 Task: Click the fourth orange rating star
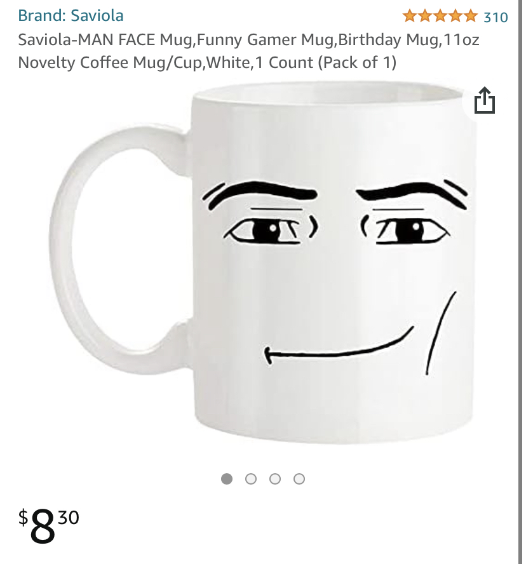455,16
